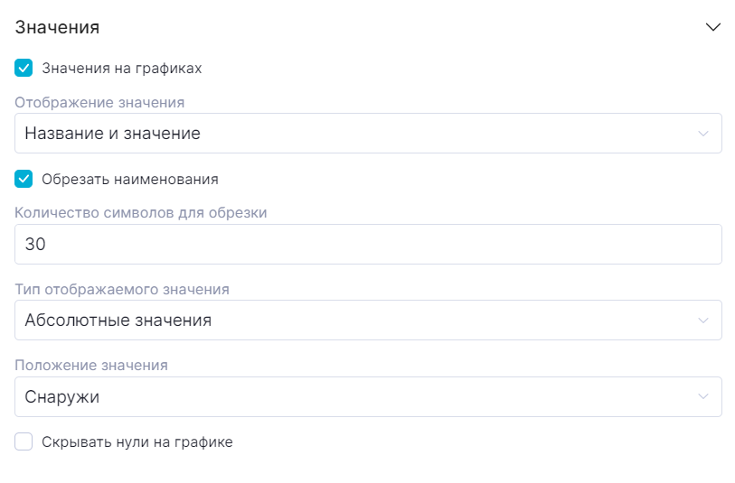Click the 'Значения на графиках' label text
Screen dimensions: 735x483
tap(121, 68)
